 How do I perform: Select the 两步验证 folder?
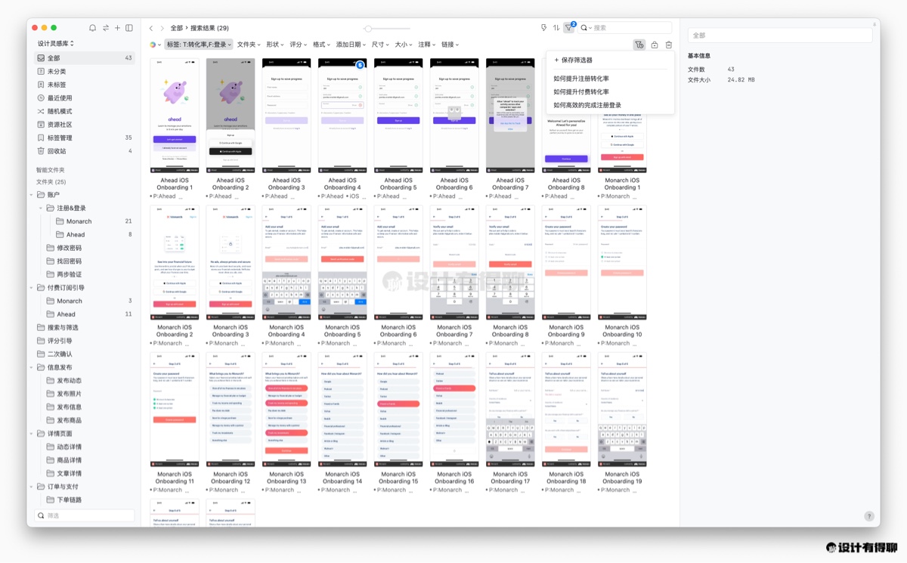tap(69, 274)
